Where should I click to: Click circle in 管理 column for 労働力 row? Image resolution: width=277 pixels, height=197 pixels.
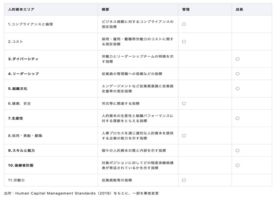click(184, 180)
